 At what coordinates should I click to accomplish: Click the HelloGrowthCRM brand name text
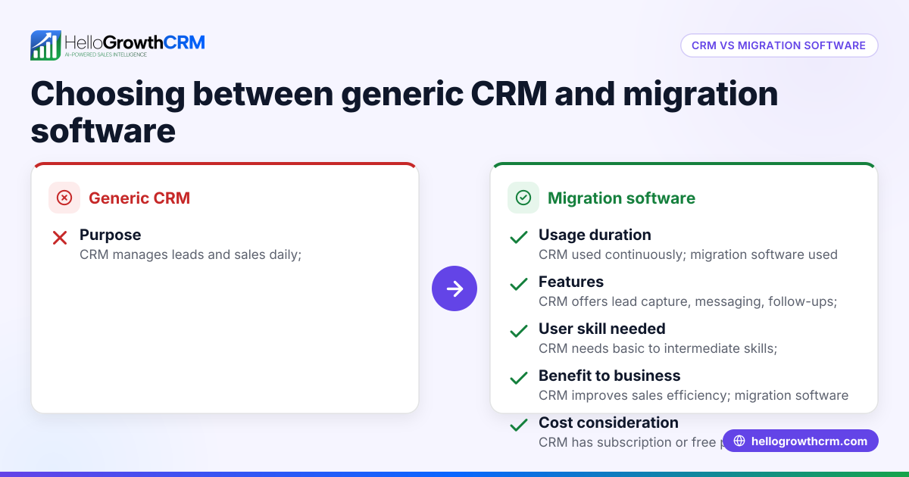(135, 42)
